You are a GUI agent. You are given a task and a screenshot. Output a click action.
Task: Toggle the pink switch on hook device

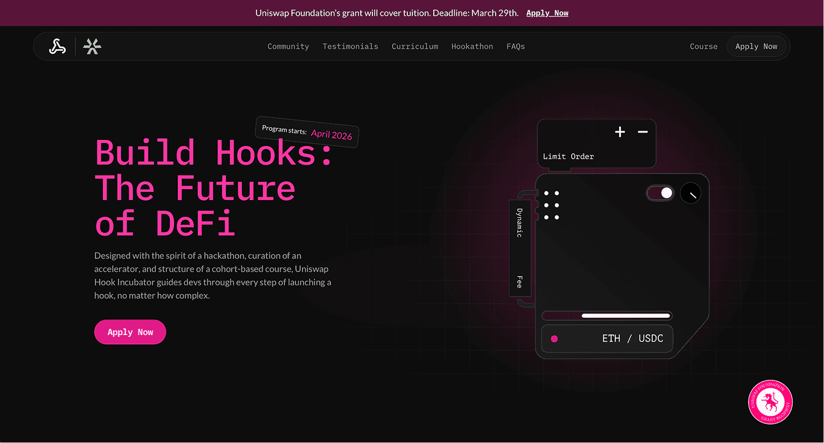[660, 193]
